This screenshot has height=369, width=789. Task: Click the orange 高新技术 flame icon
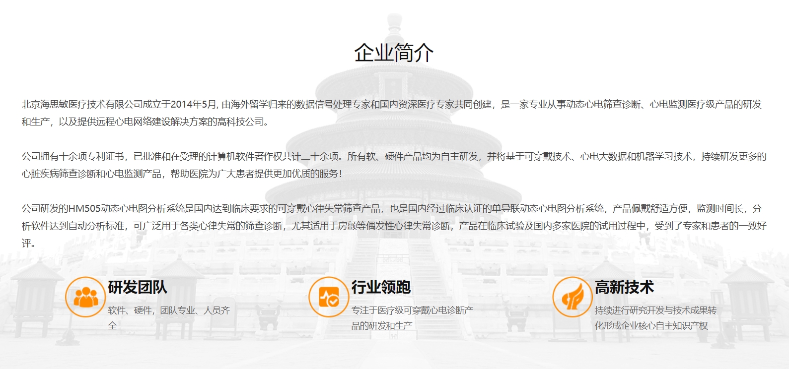point(573,297)
